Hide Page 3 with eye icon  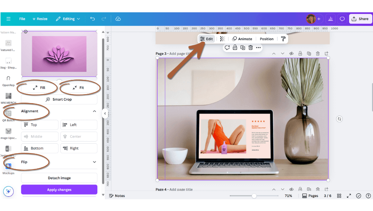coord(291,53)
